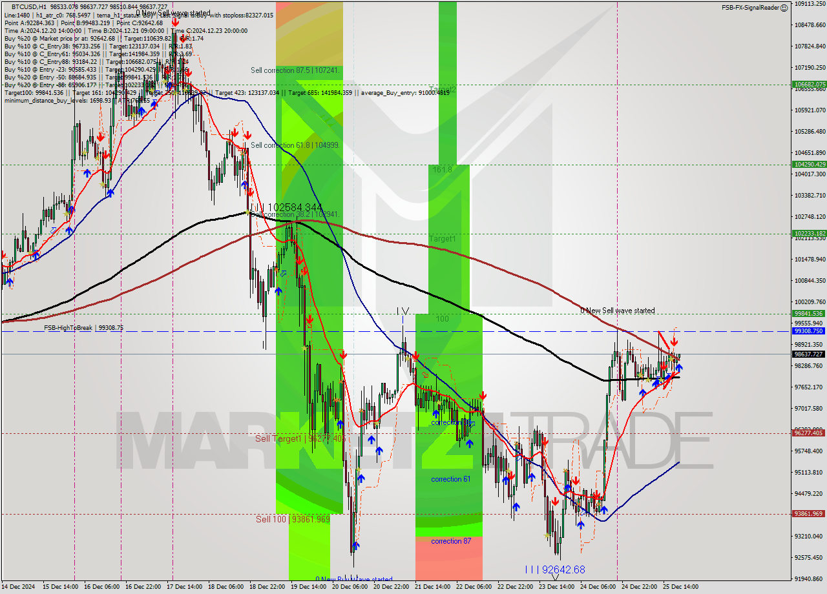Screen dimensions: 827x594
Task: Click the '100' Fibonacci level label
Action: click(442, 319)
